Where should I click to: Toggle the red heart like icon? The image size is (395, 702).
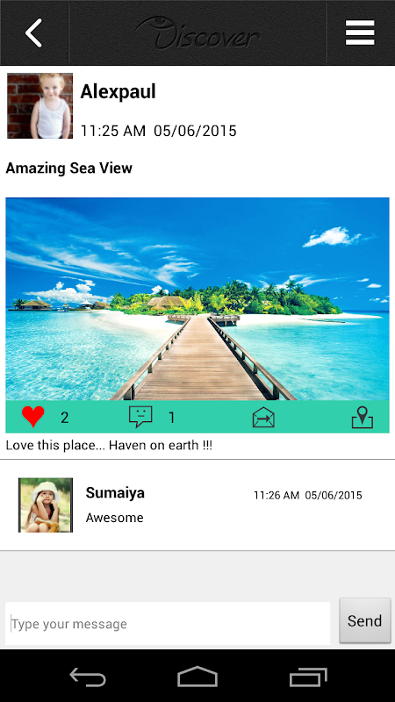[x=33, y=417]
